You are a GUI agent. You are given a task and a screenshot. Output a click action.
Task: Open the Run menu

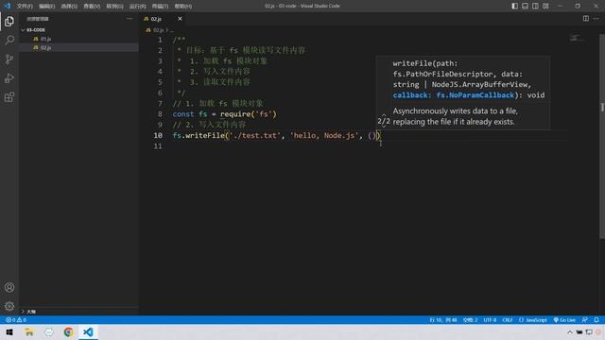(x=137, y=7)
